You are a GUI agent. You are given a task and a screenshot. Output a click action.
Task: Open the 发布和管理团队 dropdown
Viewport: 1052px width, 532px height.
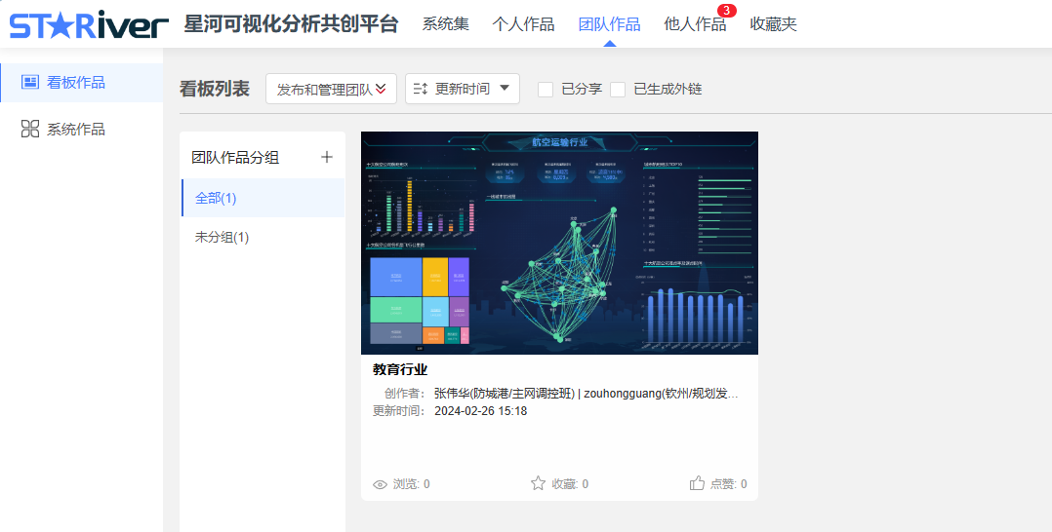(x=331, y=89)
